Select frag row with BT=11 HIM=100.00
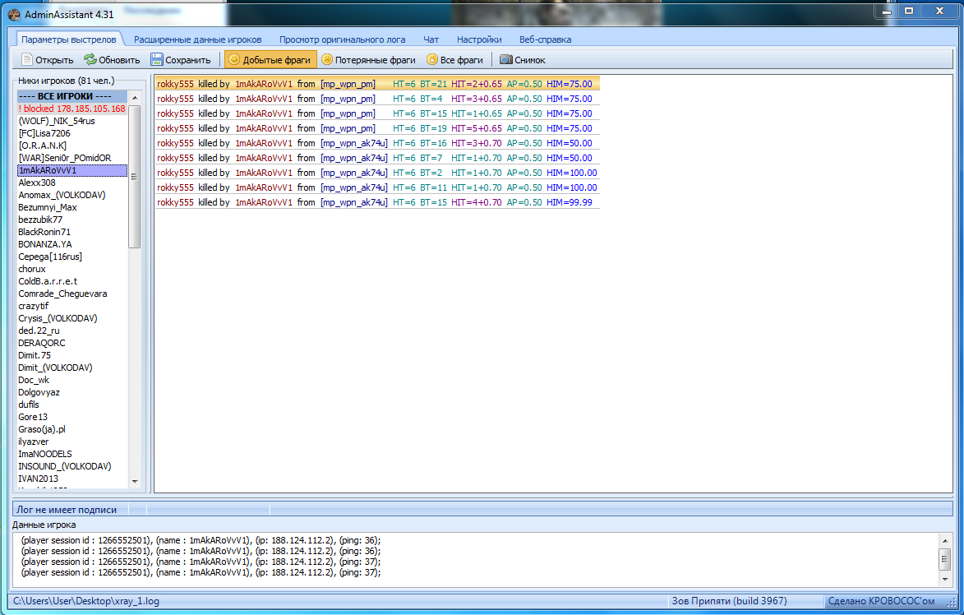 377,187
